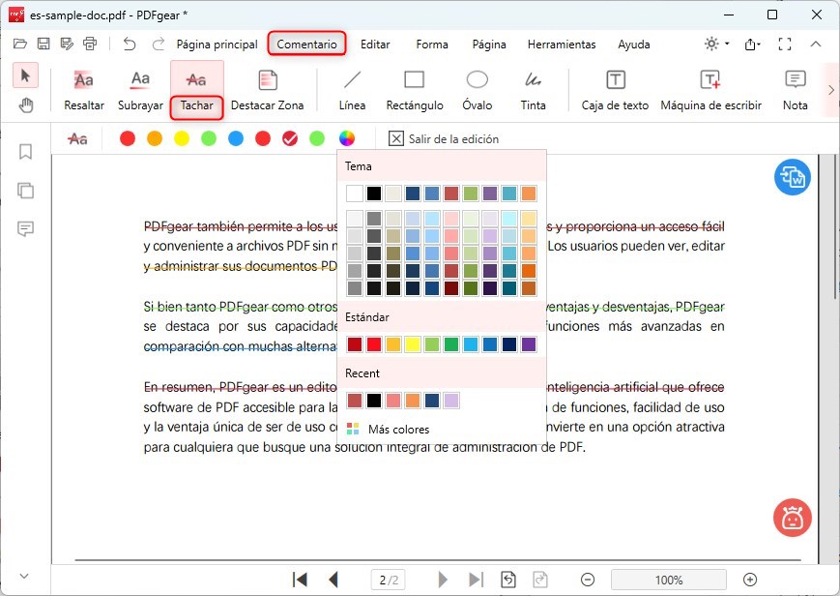This screenshot has width=840, height=596.
Task: Toggle fullscreen mode
Action: [x=785, y=44]
